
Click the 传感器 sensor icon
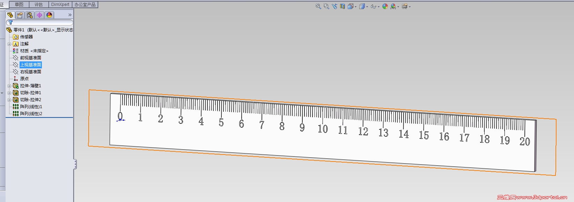point(16,37)
